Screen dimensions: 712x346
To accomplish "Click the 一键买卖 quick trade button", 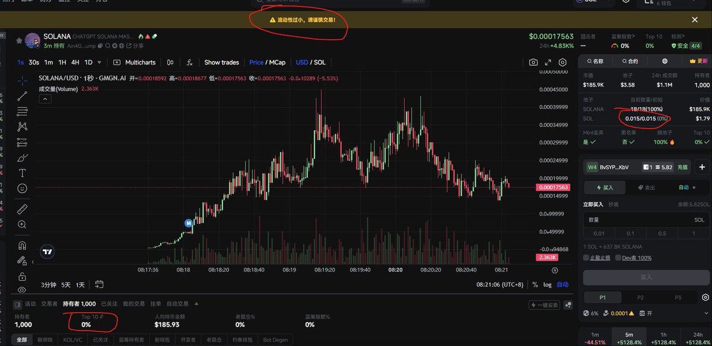I will coord(544,305).
